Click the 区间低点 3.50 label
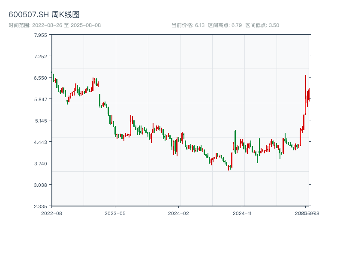Screen dimensions: 343x257 coord(262,25)
